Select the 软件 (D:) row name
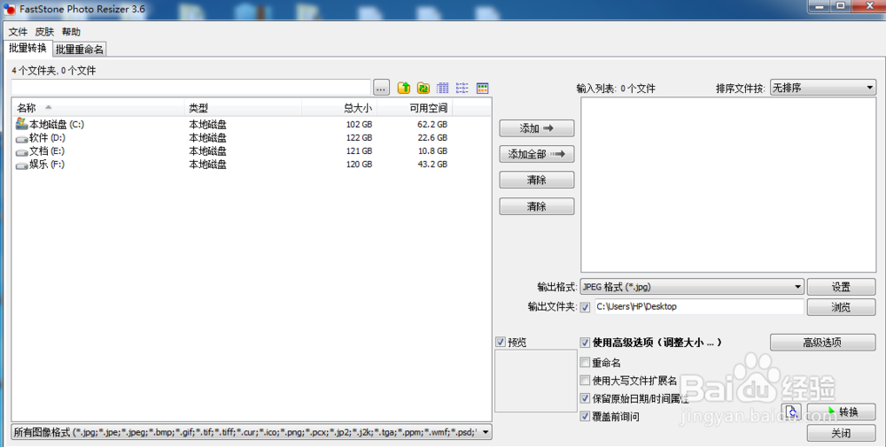The image size is (886, 447). [48, 138]
